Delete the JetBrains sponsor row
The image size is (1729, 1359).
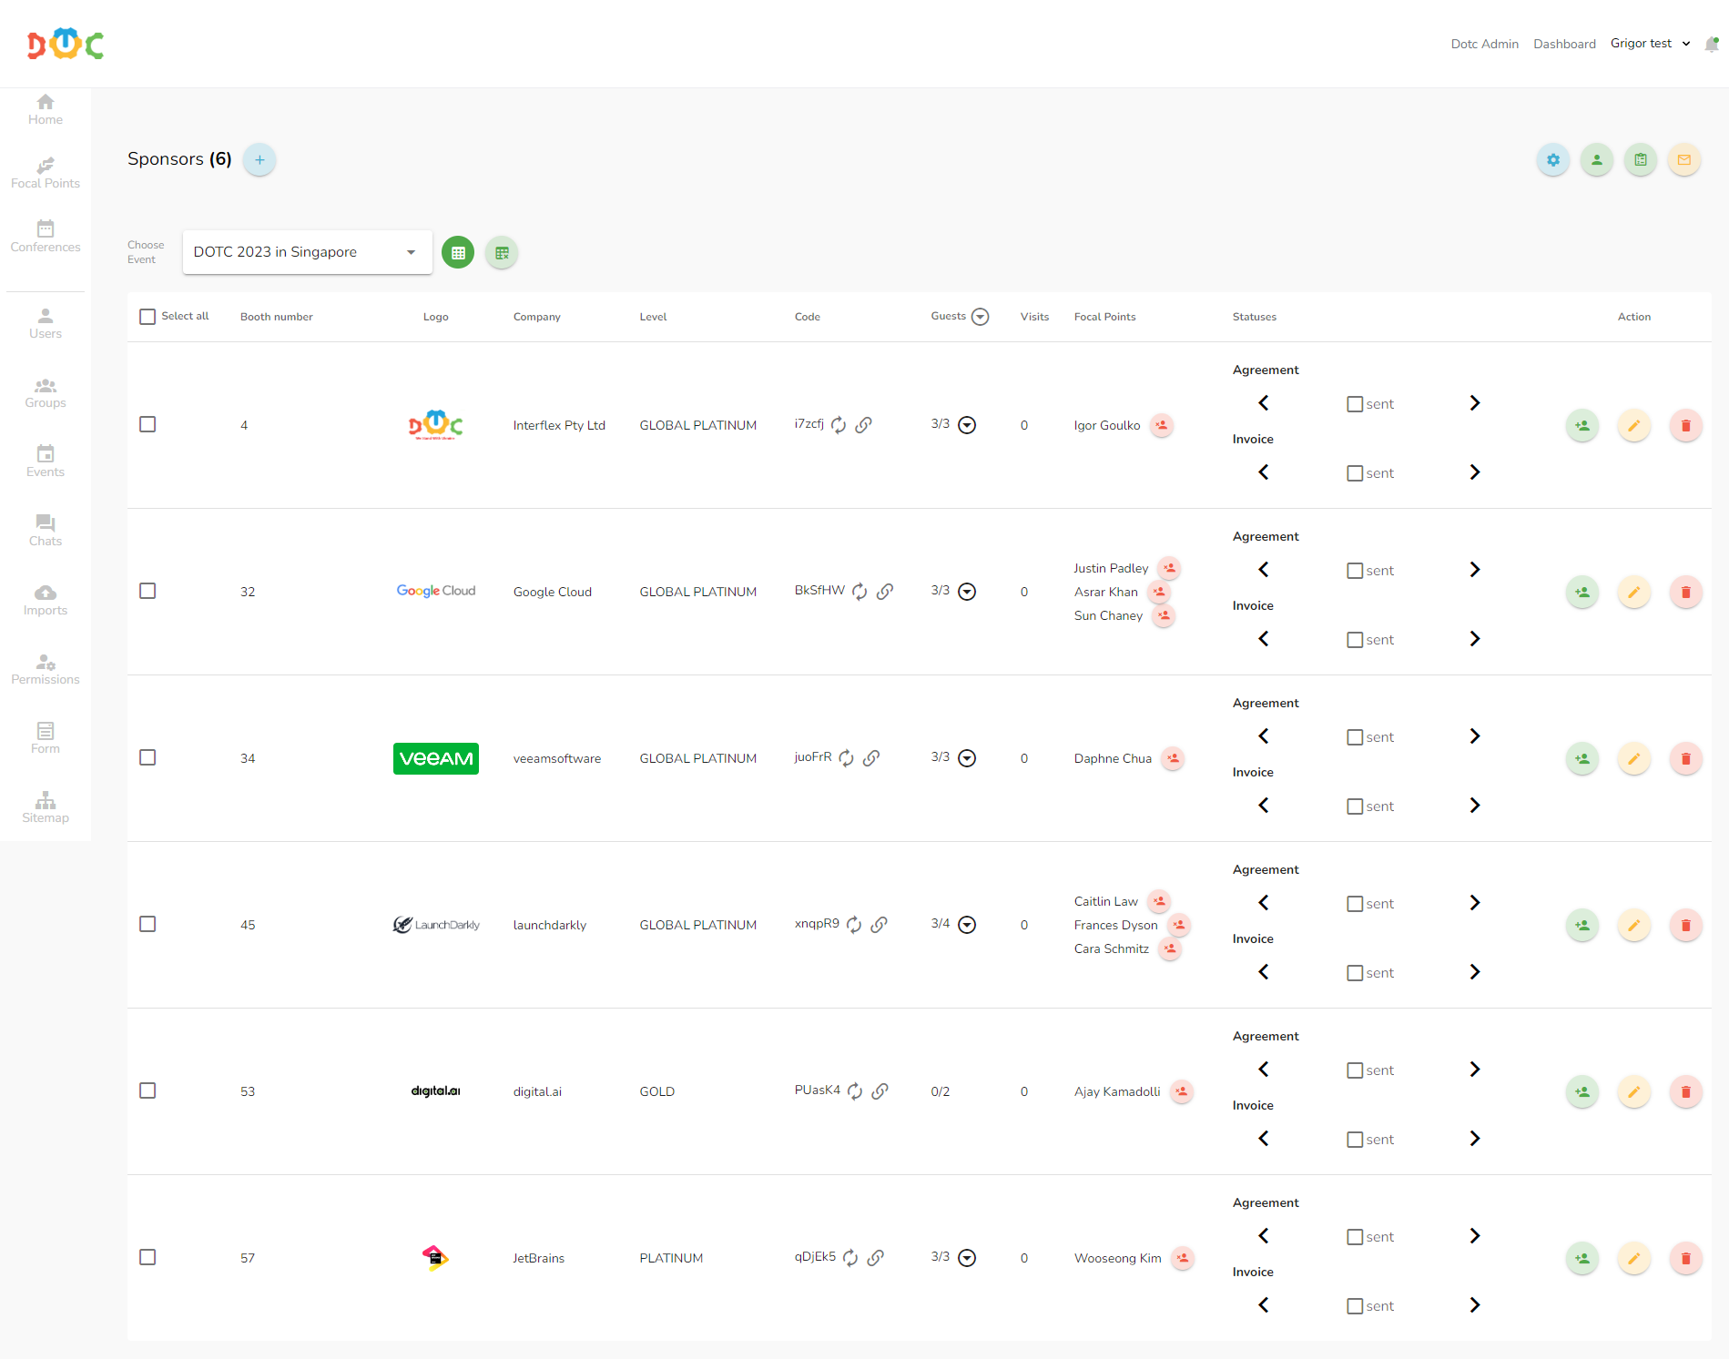click(1685, 1258)
